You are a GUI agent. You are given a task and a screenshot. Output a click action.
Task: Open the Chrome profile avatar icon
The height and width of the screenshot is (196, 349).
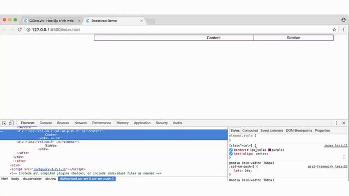pos(344,20)
